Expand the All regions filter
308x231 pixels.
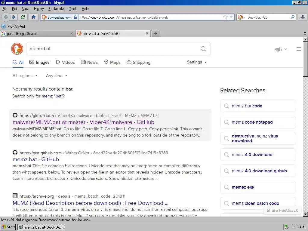pyautogui.click(x=25, y=75)
